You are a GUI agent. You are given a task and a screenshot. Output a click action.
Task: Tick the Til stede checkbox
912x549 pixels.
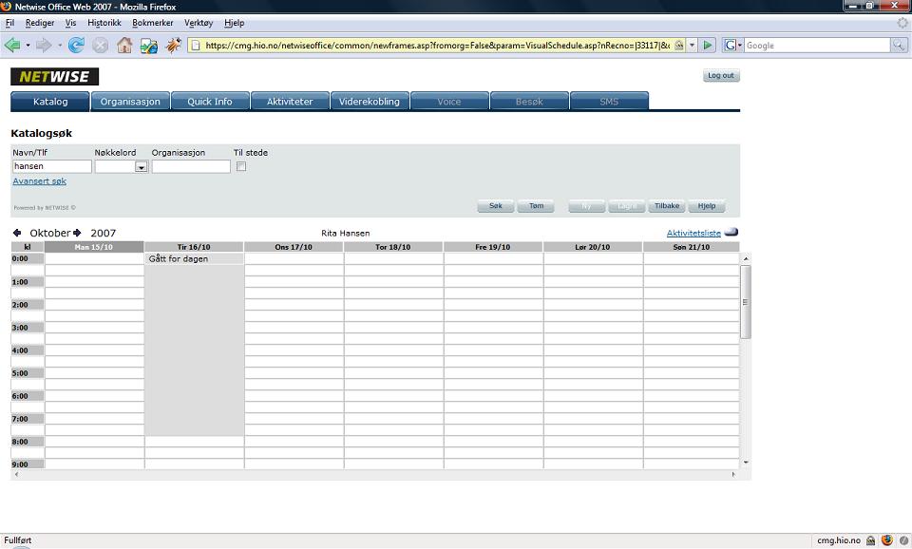241,166
